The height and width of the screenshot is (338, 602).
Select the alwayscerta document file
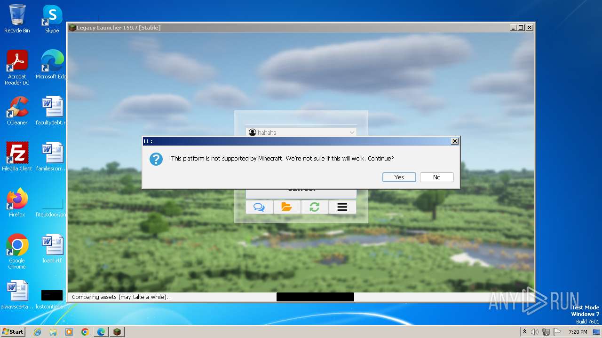[17, 295]
